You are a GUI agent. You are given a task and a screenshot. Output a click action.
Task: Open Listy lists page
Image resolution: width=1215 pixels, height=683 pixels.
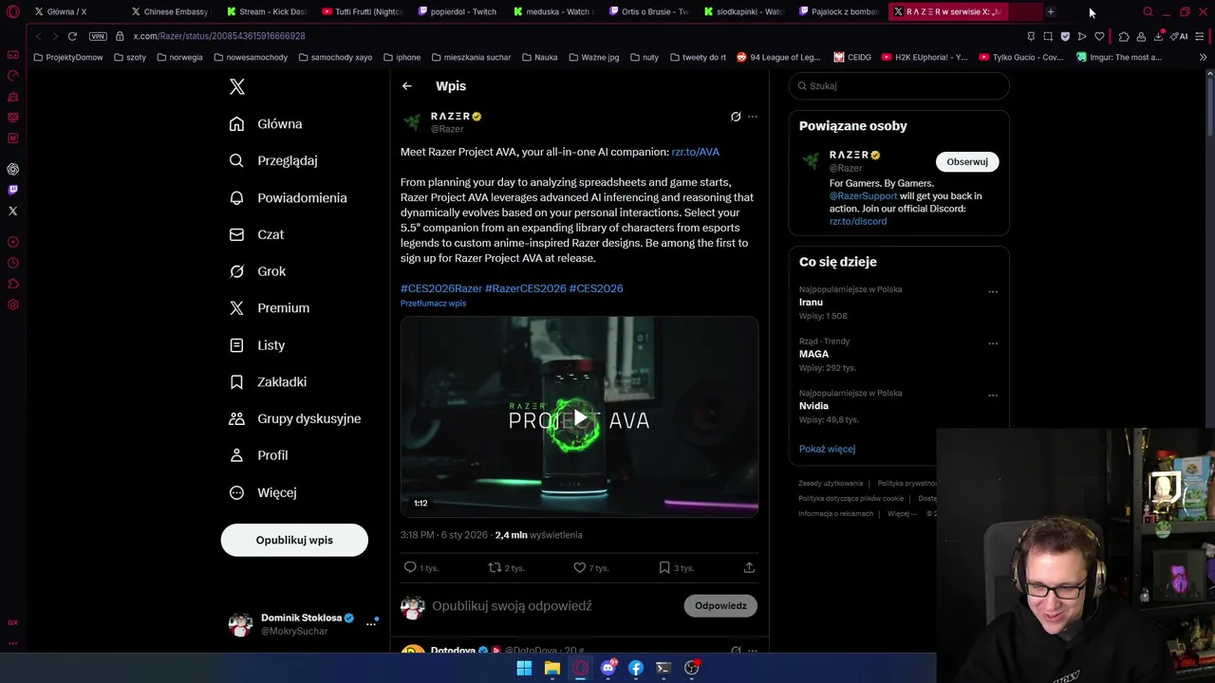257,345
